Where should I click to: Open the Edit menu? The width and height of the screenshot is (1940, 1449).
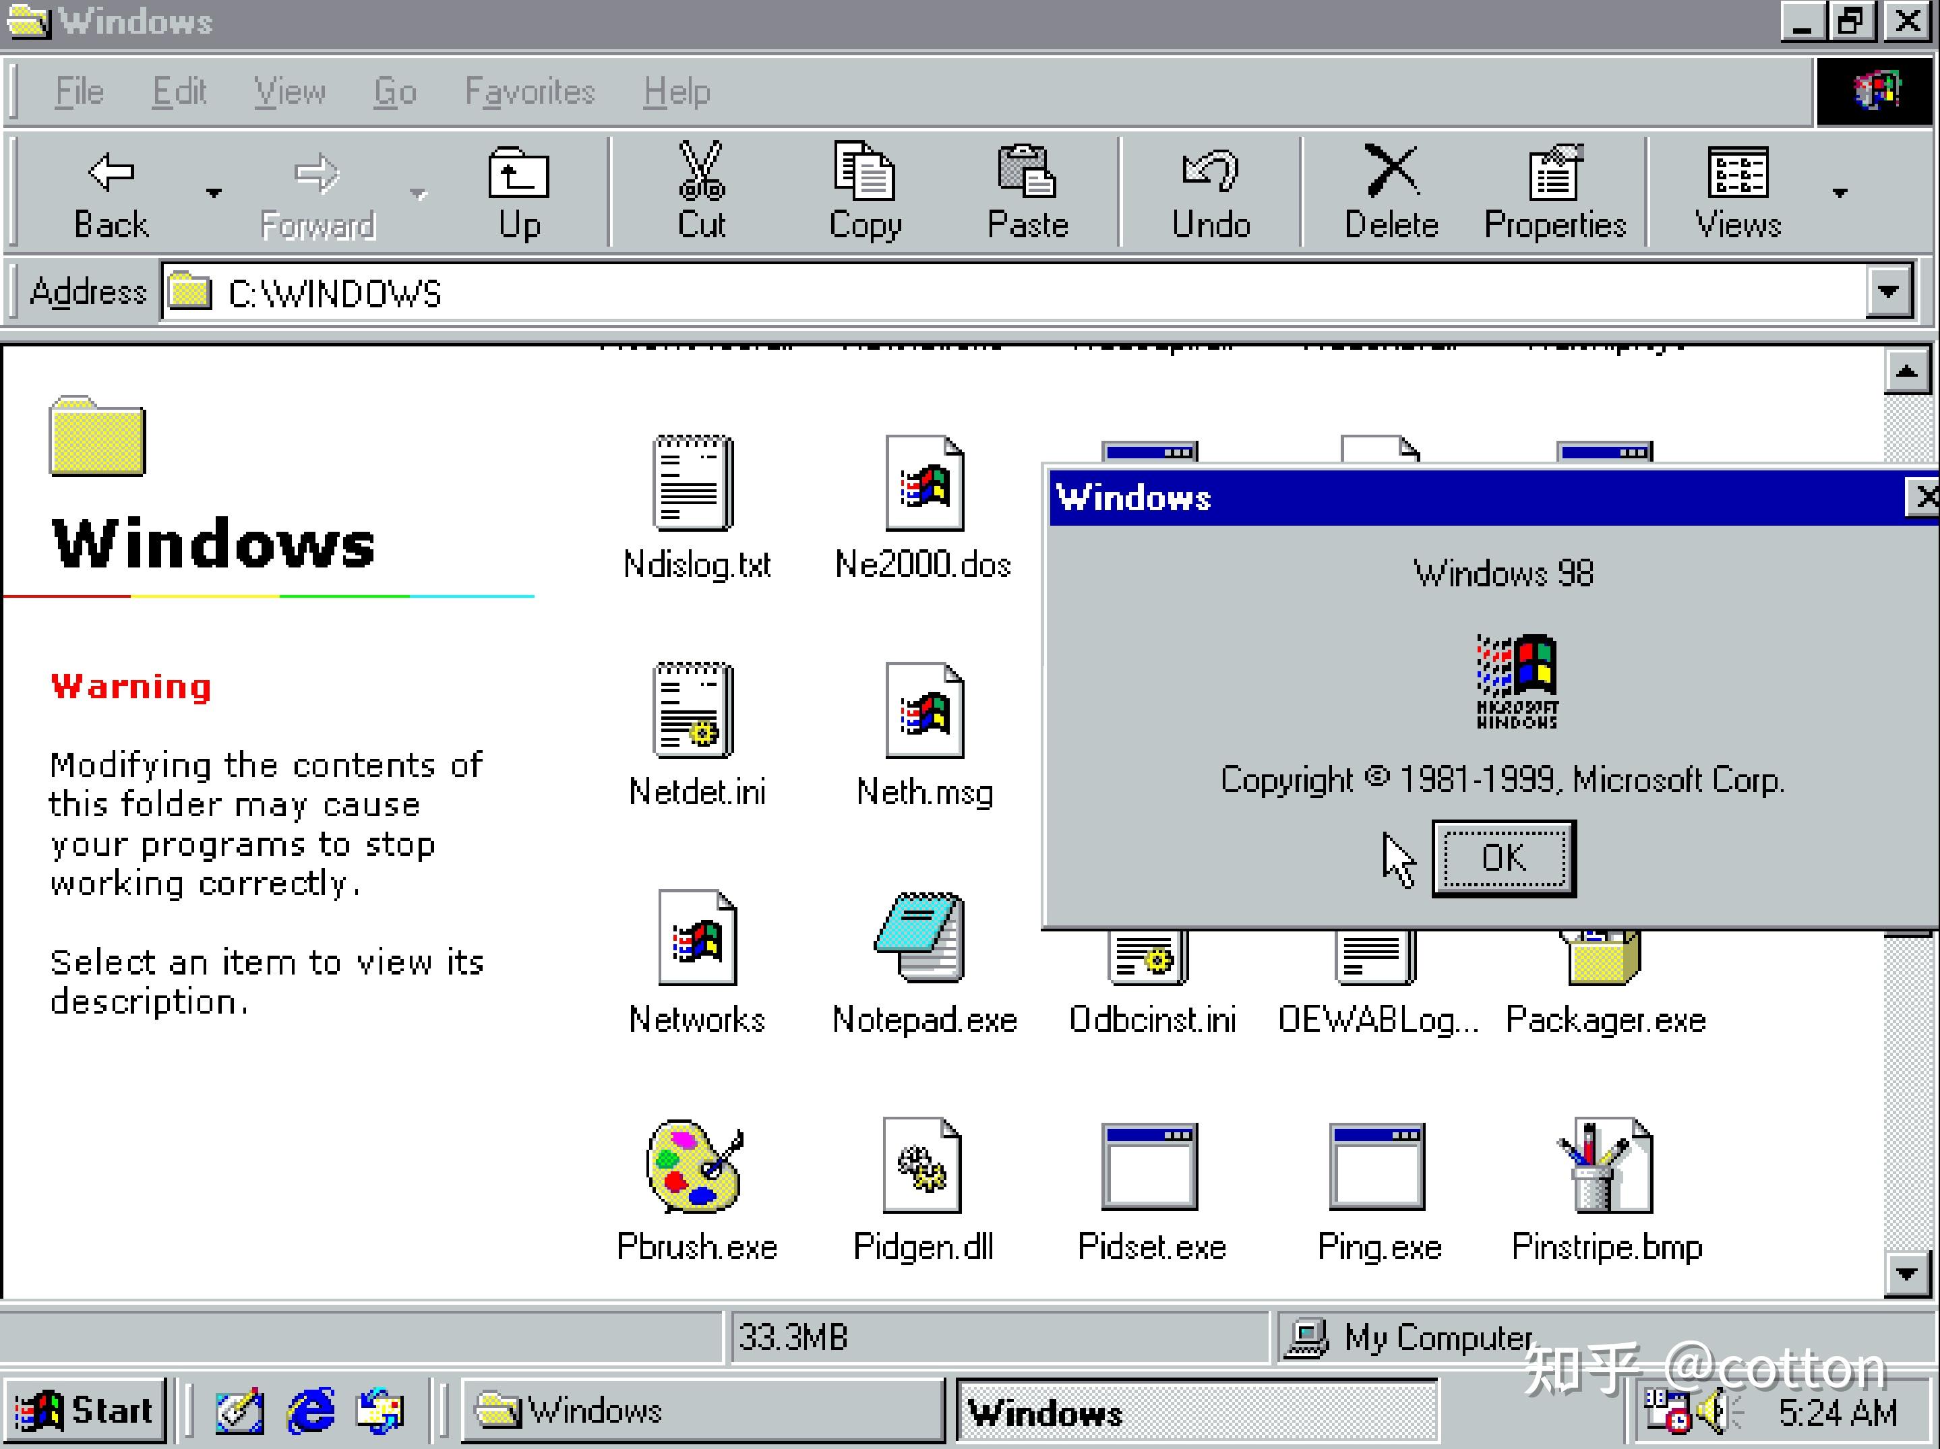(x=179, y=91)
